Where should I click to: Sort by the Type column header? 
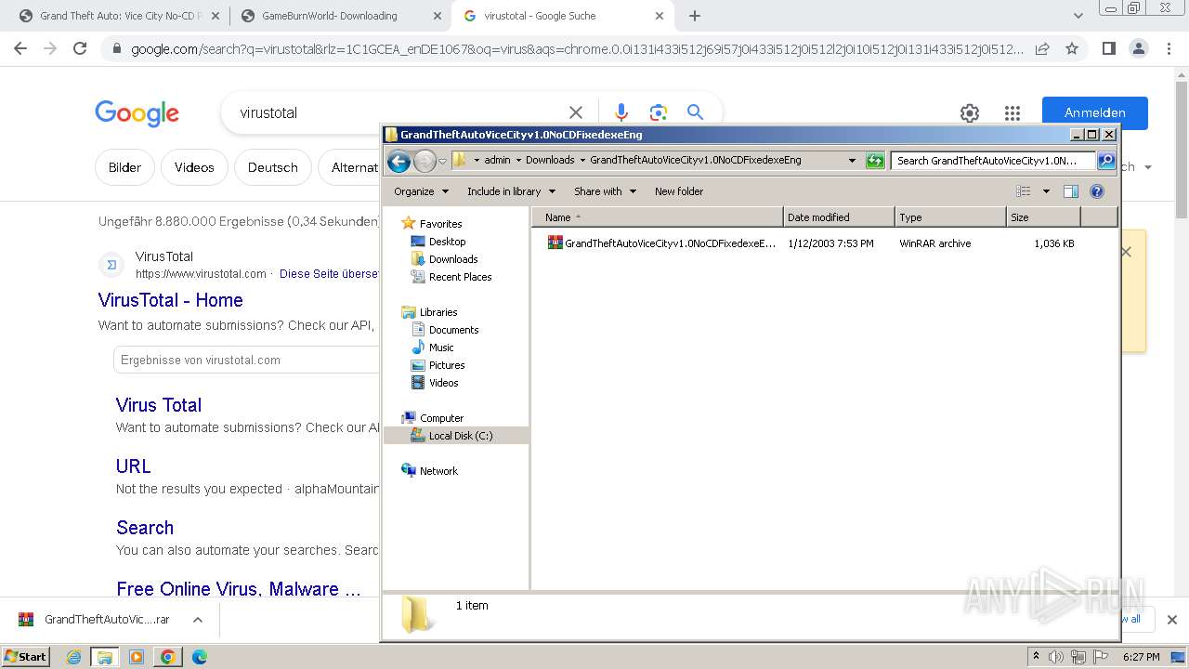(950, 217)
